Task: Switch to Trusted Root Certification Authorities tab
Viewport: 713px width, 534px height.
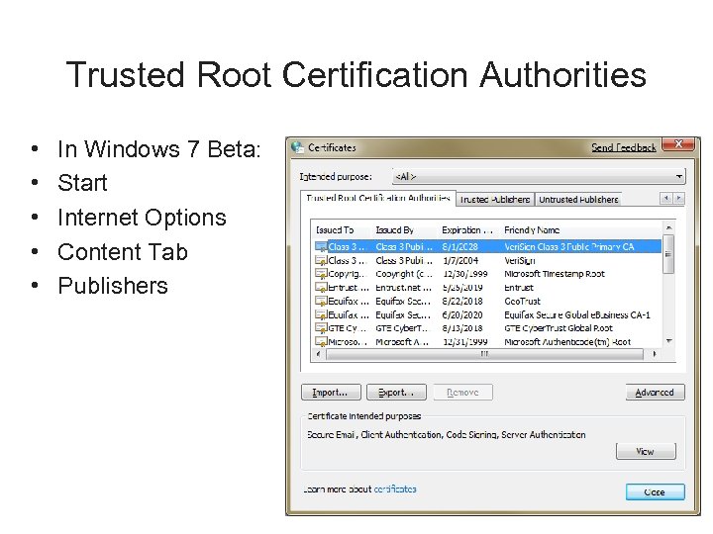Action: [x=378, y=198]
